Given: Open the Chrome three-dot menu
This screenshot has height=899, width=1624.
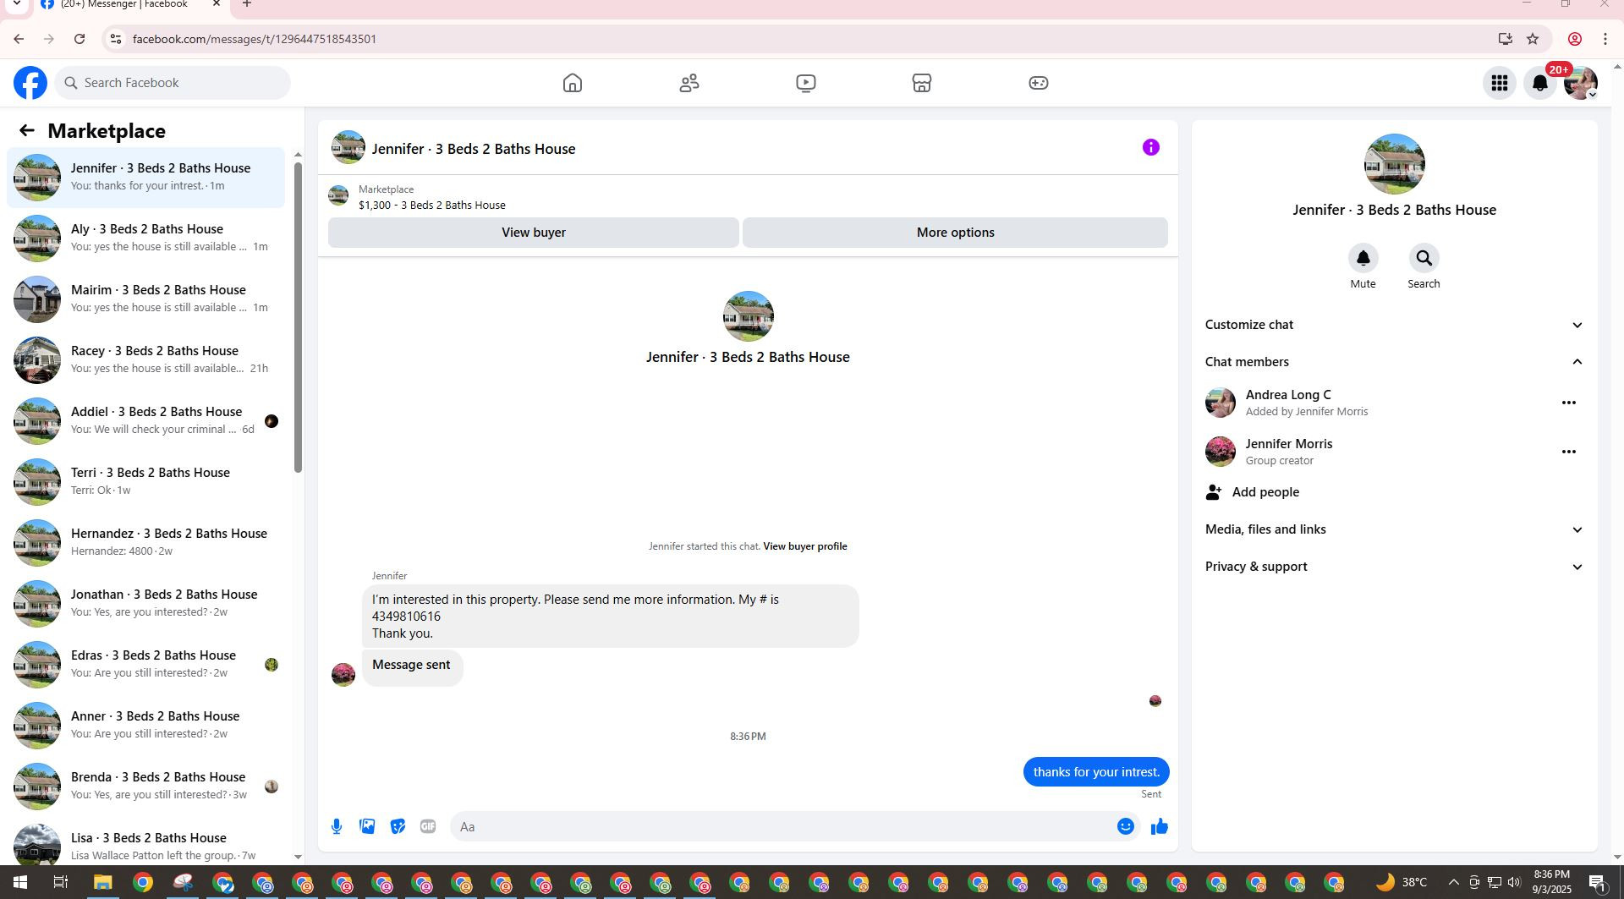Looking at the screenshot, I should pos(1605,39).
